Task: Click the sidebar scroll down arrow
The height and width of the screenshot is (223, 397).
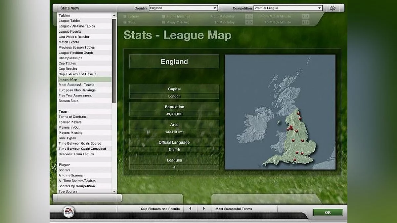Action: 114,191
